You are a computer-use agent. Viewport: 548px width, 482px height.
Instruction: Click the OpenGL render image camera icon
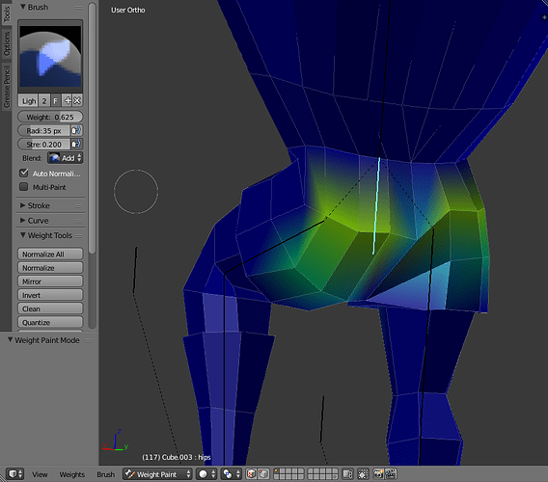click(x=378, y=474)
